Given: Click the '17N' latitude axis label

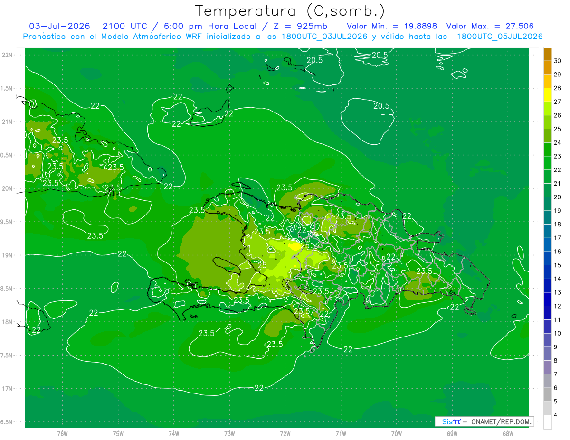Looking at the screenshot, I should coord(7,389).
